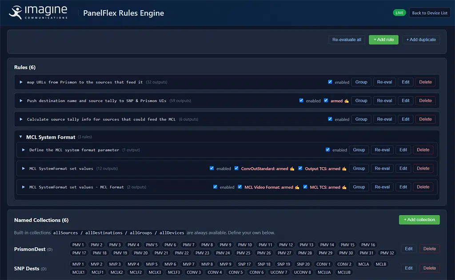The width and height of the screenshot is (455, 280).
Task: Delete the map URLs from Prismon rule
Action: (x=425, y=82)
